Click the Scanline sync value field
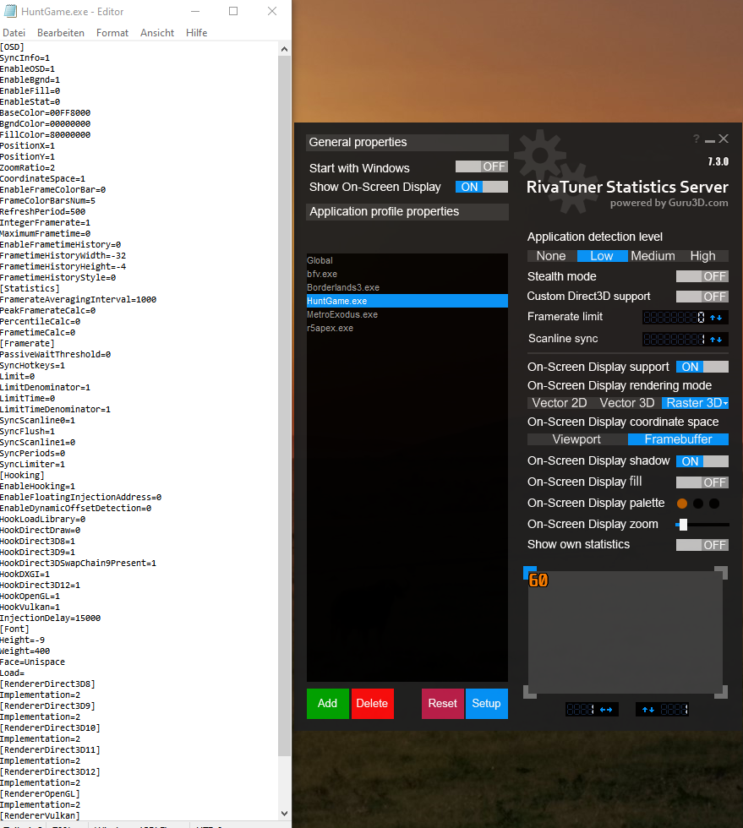 click(675, 339)
